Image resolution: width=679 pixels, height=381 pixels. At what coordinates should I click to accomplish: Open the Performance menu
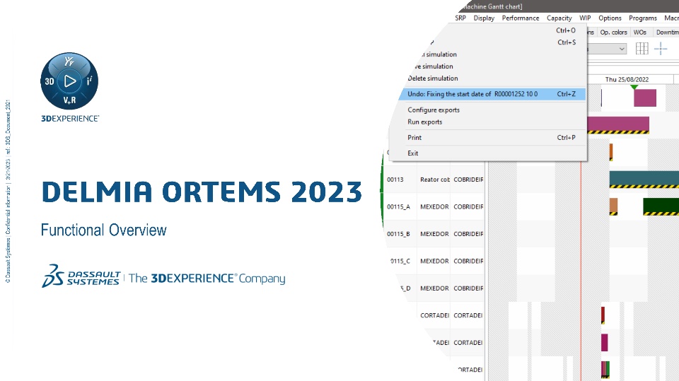[x=521, y=18]
